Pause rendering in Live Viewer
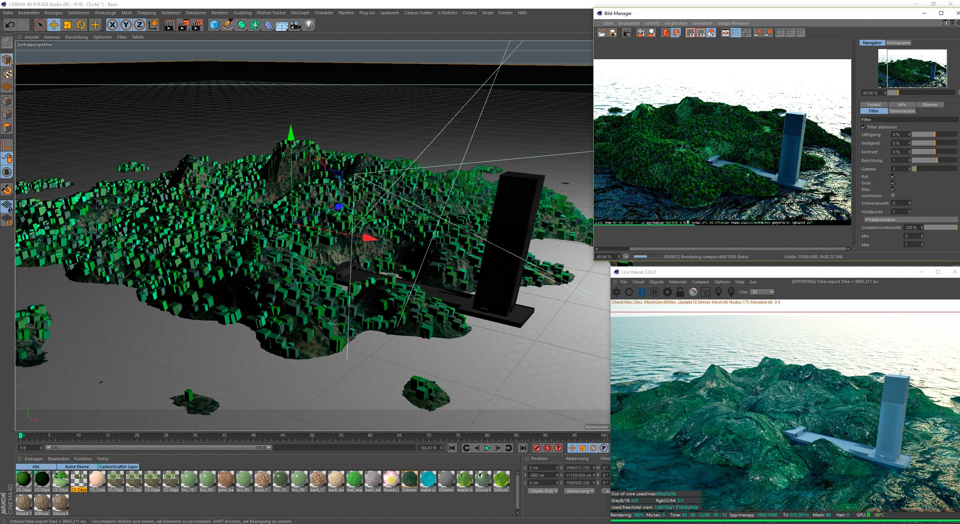The height and width of the screenshot is (524, 960). [x=642, y=292]
